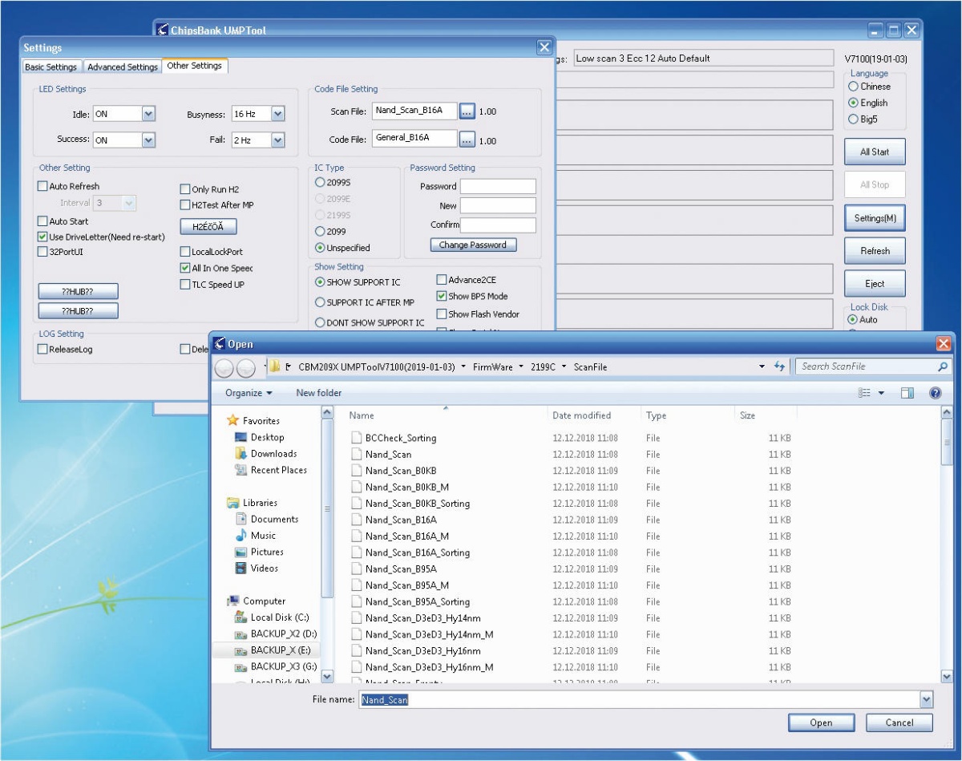Enable the Auto Start checkbox
The height and width of the screenshot is (761, 962).
click(x=42, y=221)
